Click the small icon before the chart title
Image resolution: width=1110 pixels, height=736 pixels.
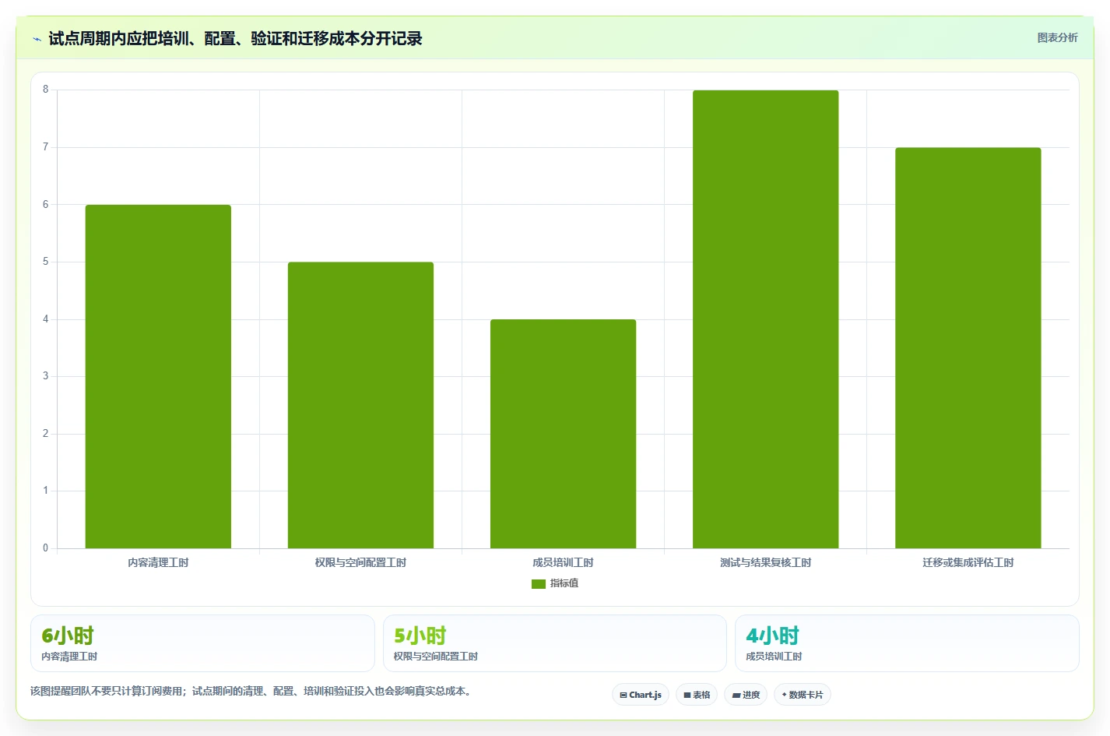coord(37,39)
